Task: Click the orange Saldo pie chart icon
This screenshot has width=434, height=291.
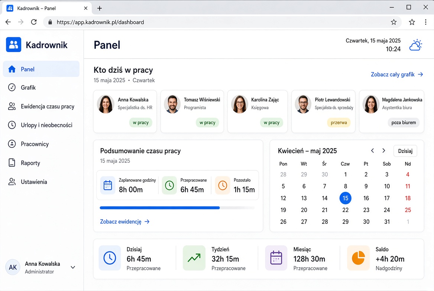Action: click(358, 258)
